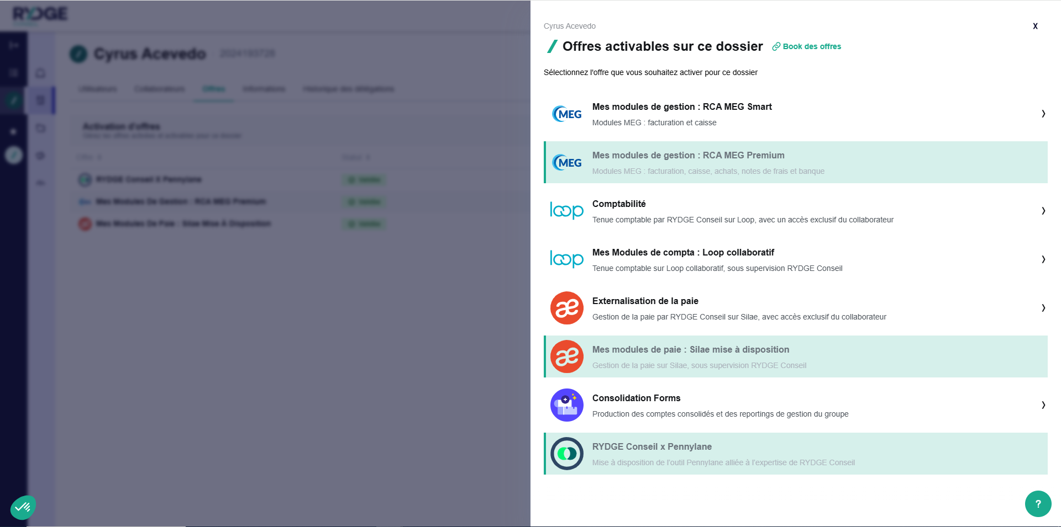Click the MEG logo for RCA MEG Premium
Viewport: 1061px width, 527px height.
point(567,162)
